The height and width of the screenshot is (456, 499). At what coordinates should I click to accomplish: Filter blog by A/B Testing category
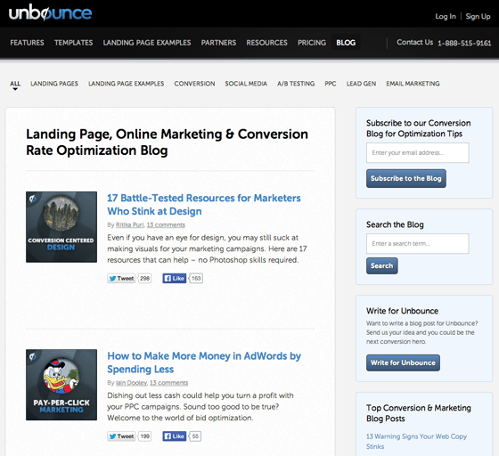click(x=296, y=84)
